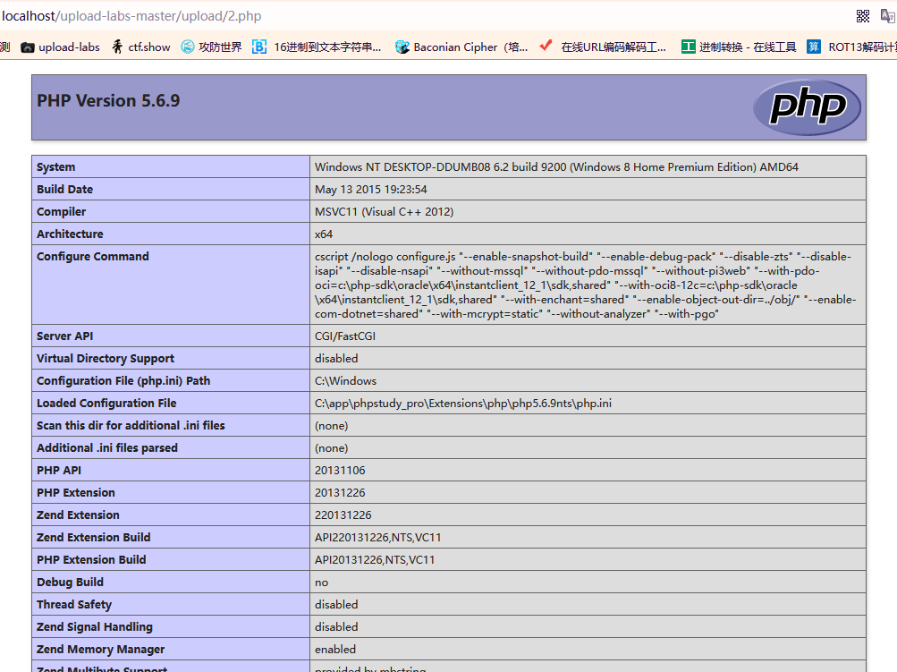
Task: Click the PHP Version 5.6.9 heading
Action: click(108, 101)
